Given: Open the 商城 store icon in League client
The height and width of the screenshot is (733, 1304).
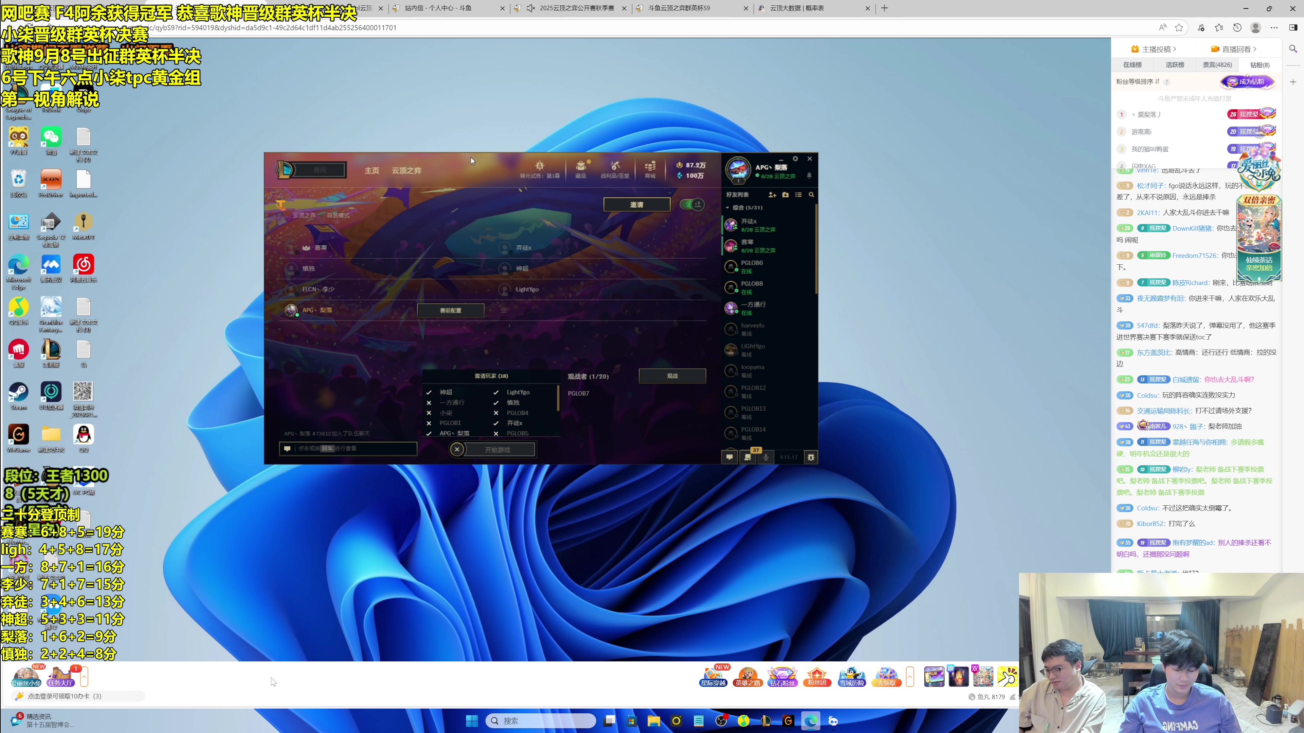Looking at the screenshot, I should click(650, 169).
